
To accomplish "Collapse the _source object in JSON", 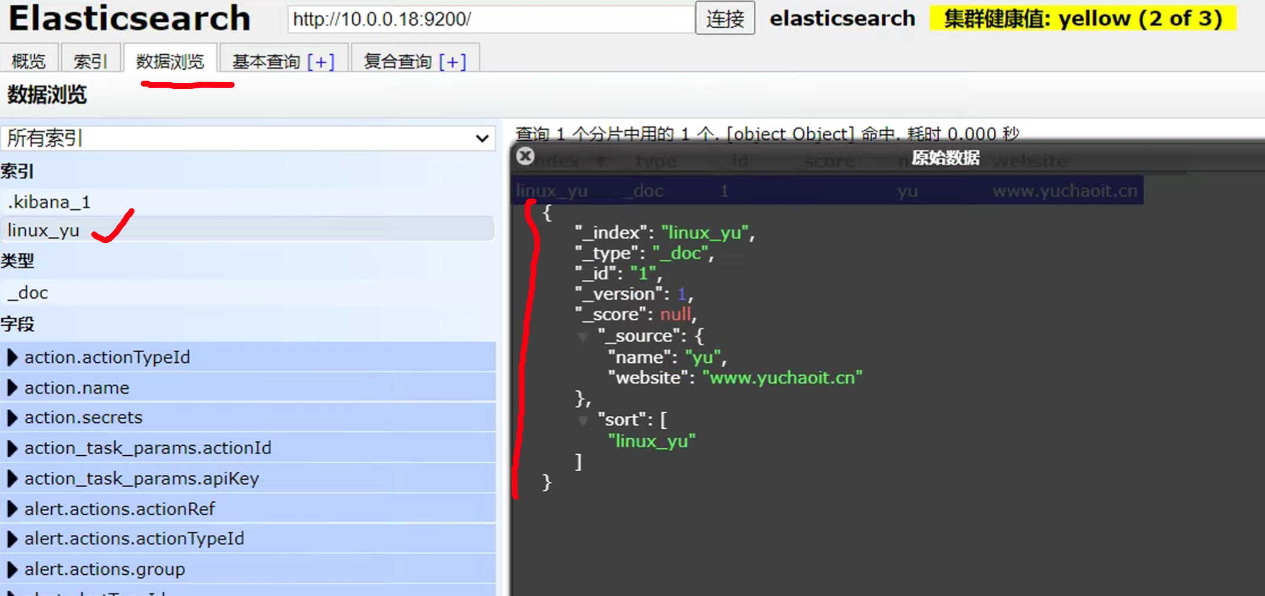I will 583,337.
